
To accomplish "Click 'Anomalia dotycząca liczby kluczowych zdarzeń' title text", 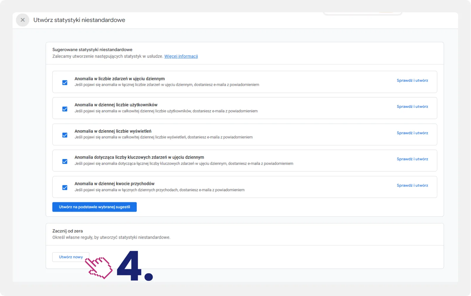I will (x=139, y=157).
